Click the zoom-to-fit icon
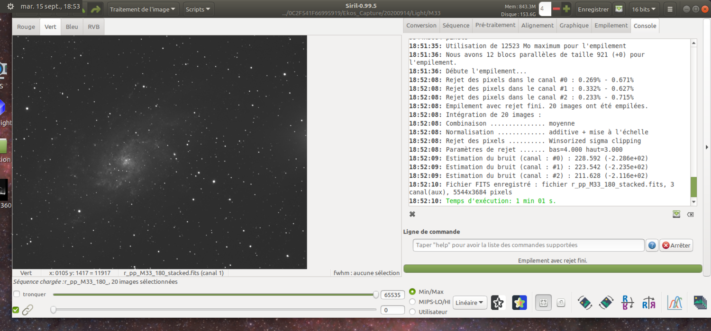 click(543, 303)
